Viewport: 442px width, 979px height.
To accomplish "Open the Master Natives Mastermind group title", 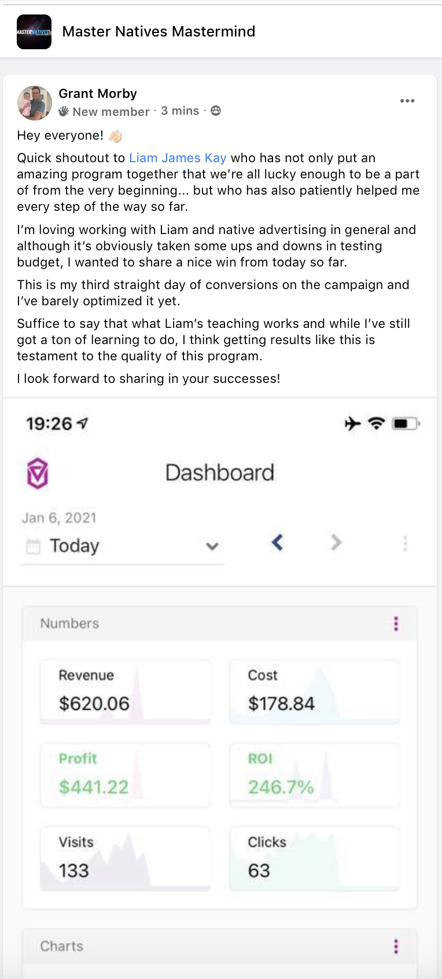I will pyautogui.click(x=159, y=32).
